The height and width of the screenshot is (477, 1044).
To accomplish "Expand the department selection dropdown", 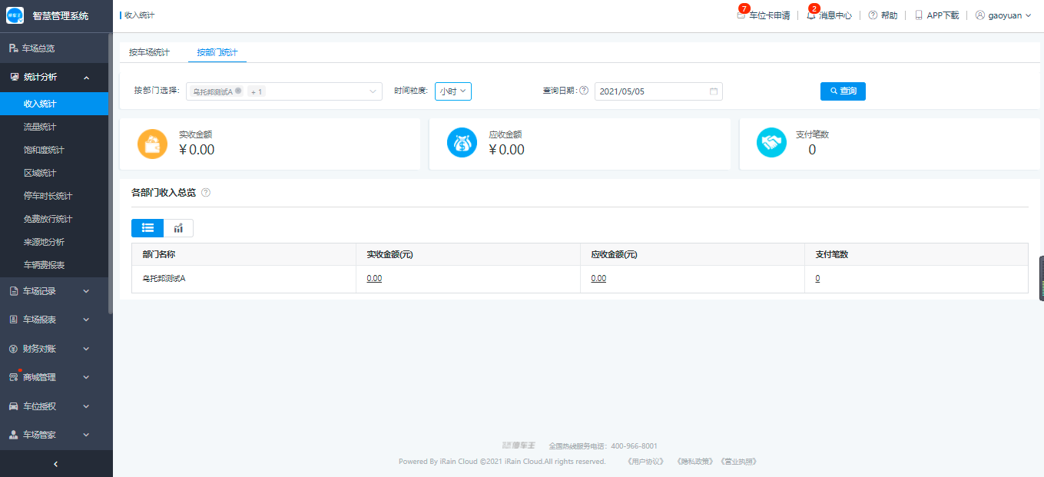I will [x=373, y=91].
